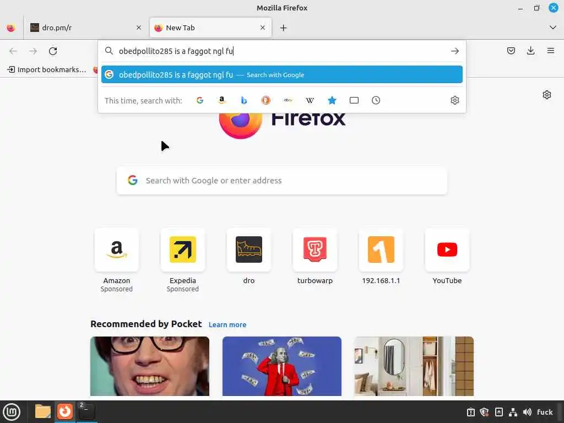The image size is (564, 423).
Task: Open the Update Manager tray icon
Action: 470,412
